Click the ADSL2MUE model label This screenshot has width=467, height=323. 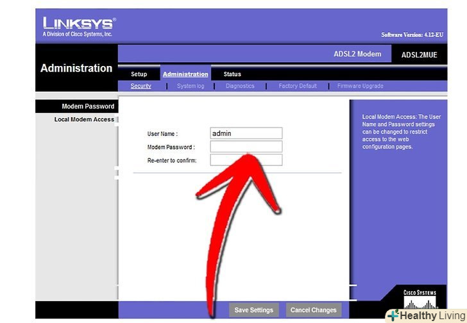(419, 55)
